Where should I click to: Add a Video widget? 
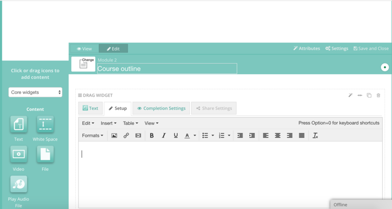19,154
